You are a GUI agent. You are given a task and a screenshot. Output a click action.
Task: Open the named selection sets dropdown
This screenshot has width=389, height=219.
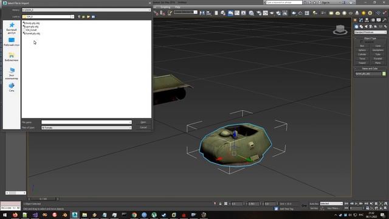(185, 12)
